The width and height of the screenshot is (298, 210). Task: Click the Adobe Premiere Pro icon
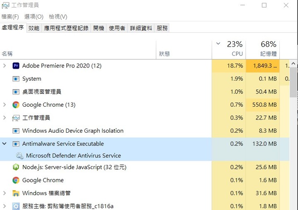(x=16, y=66)
